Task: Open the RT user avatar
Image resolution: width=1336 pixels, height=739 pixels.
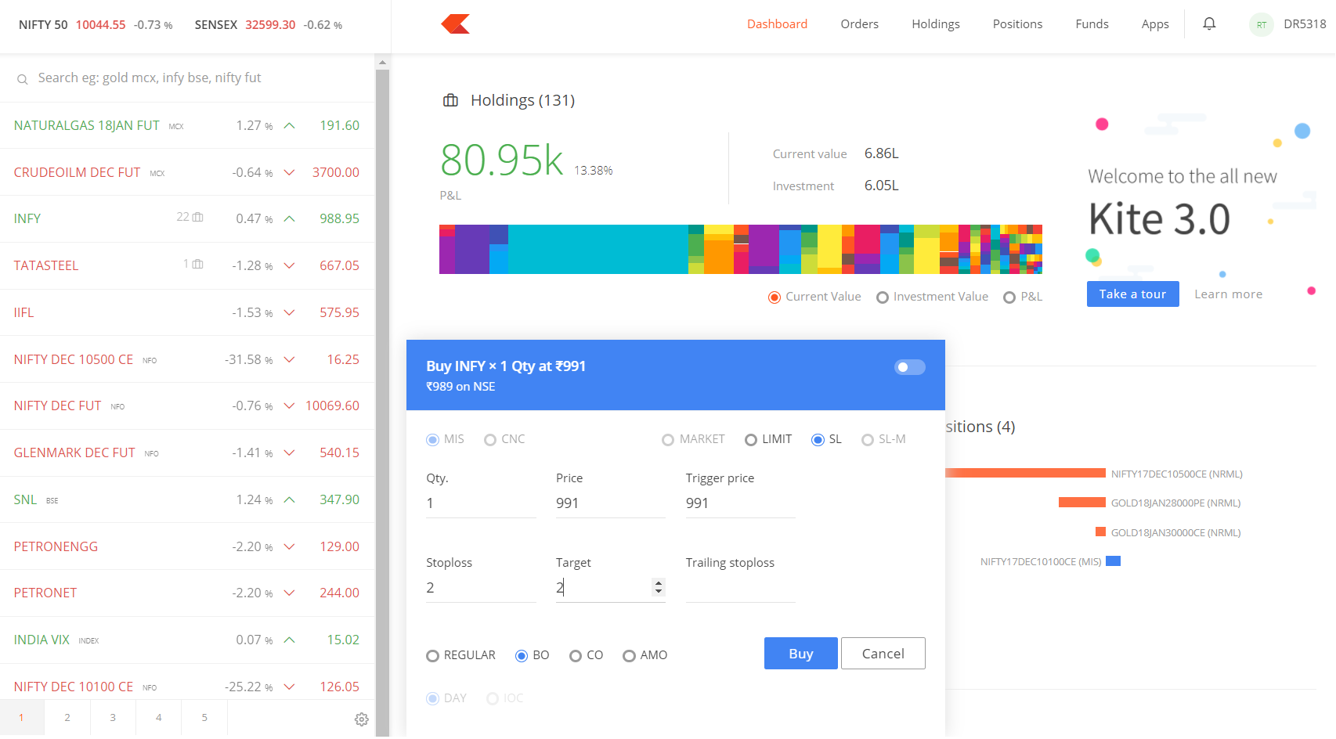Action: pos(1261,25)
